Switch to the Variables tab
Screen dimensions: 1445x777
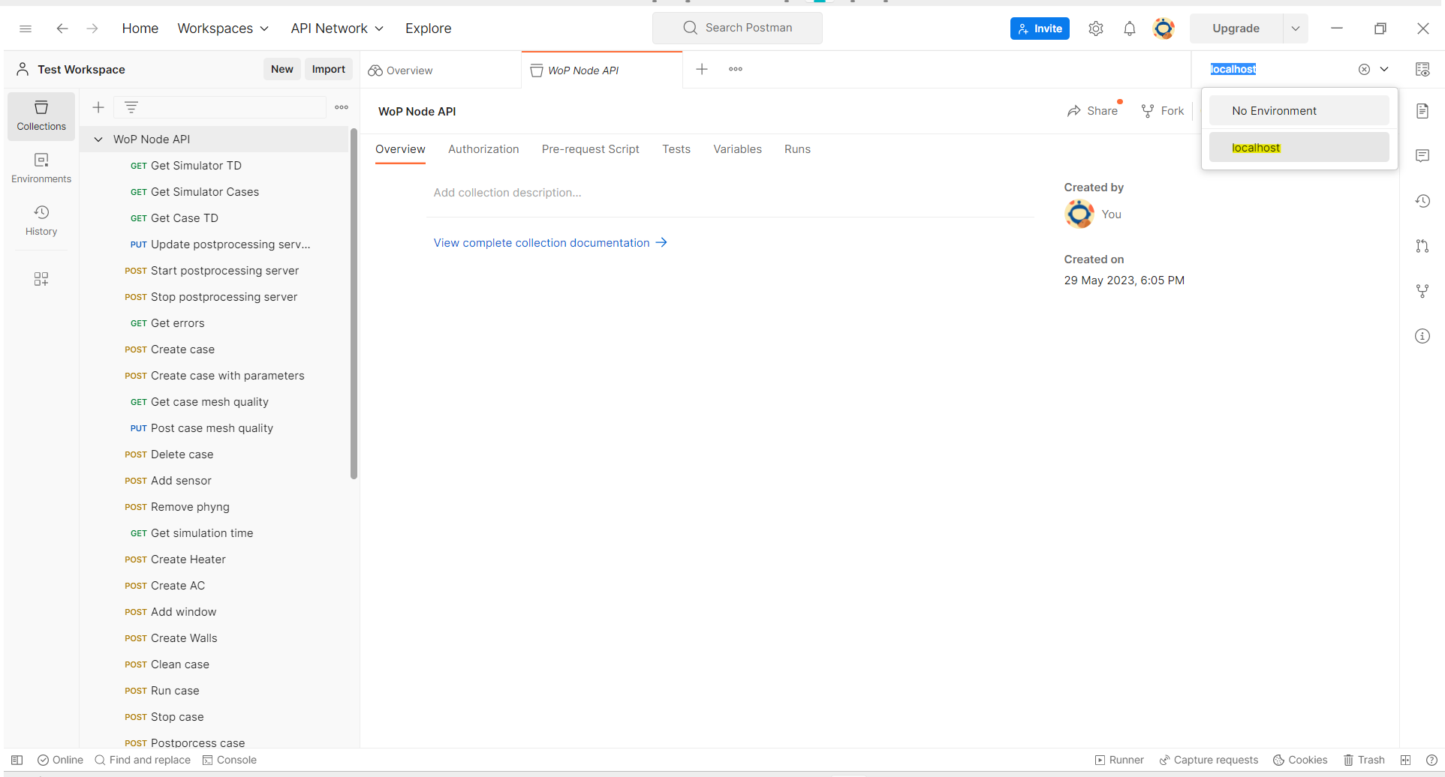point(737,149)
